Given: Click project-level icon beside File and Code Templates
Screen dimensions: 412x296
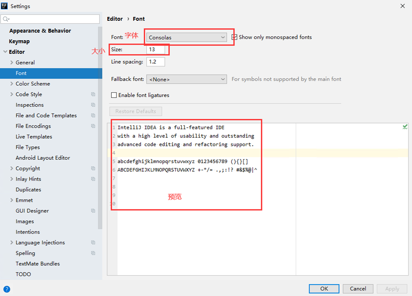Looking at the screenshot, I should pos(93,115).
